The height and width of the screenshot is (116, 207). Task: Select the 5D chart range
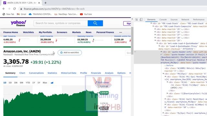[x=10, y=83]
